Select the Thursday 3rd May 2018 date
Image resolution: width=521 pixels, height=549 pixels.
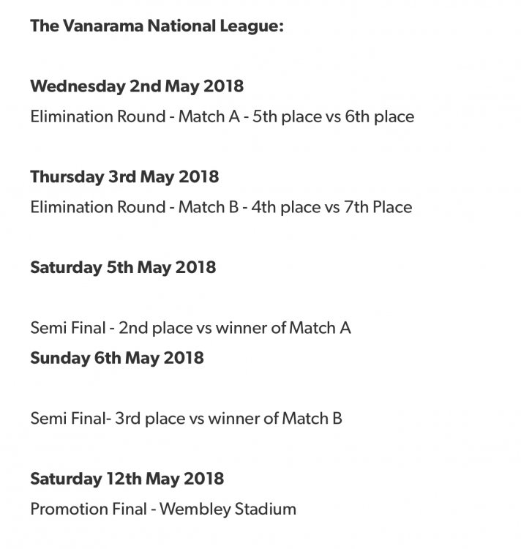124,176
